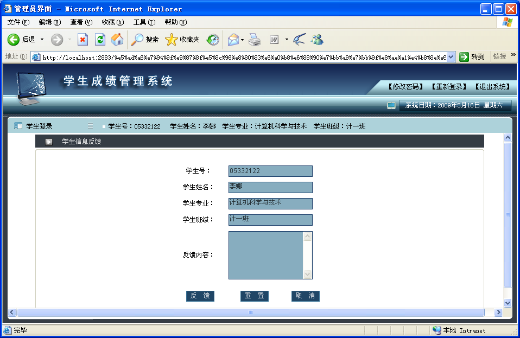Click the 学生班级 input field

[x=270, y=220]
